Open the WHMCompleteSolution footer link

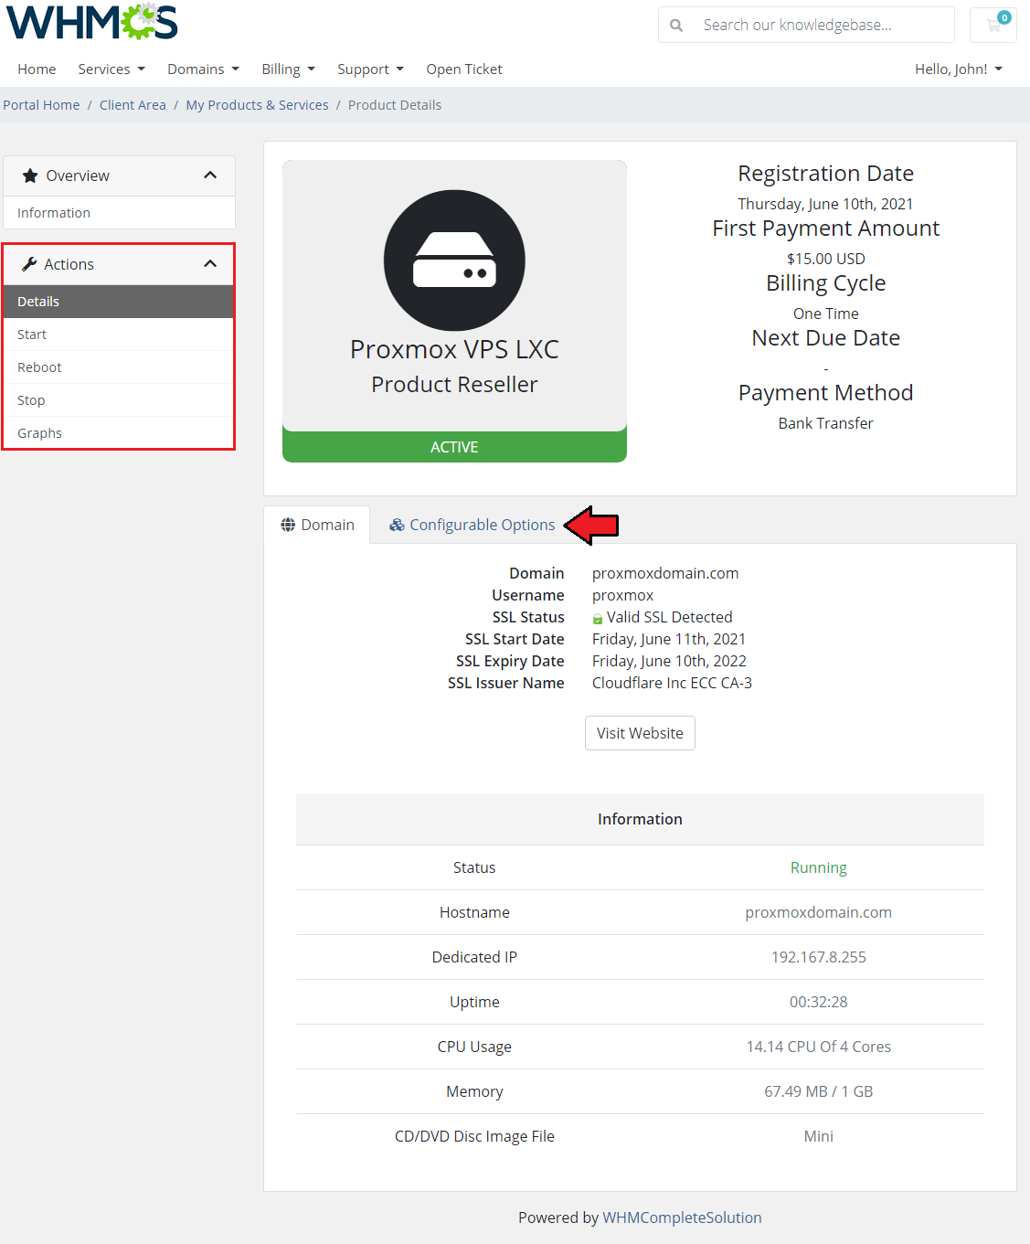[682, 1217]
